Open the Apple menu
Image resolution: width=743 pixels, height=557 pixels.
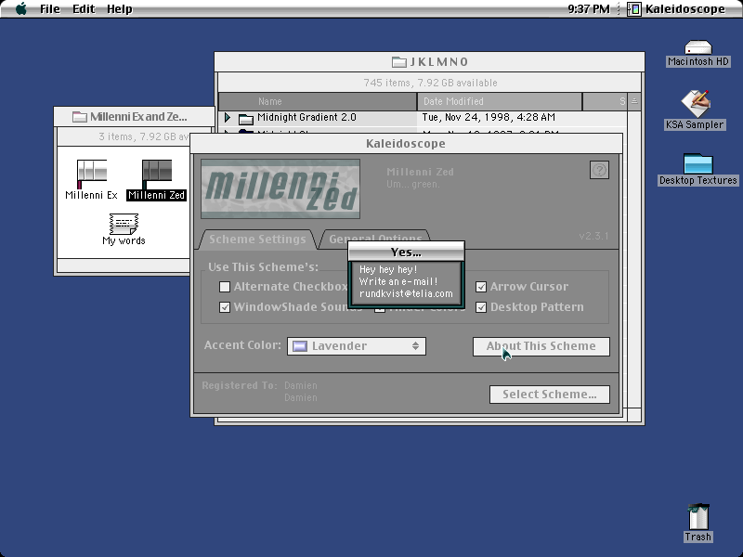click(20, 9)
